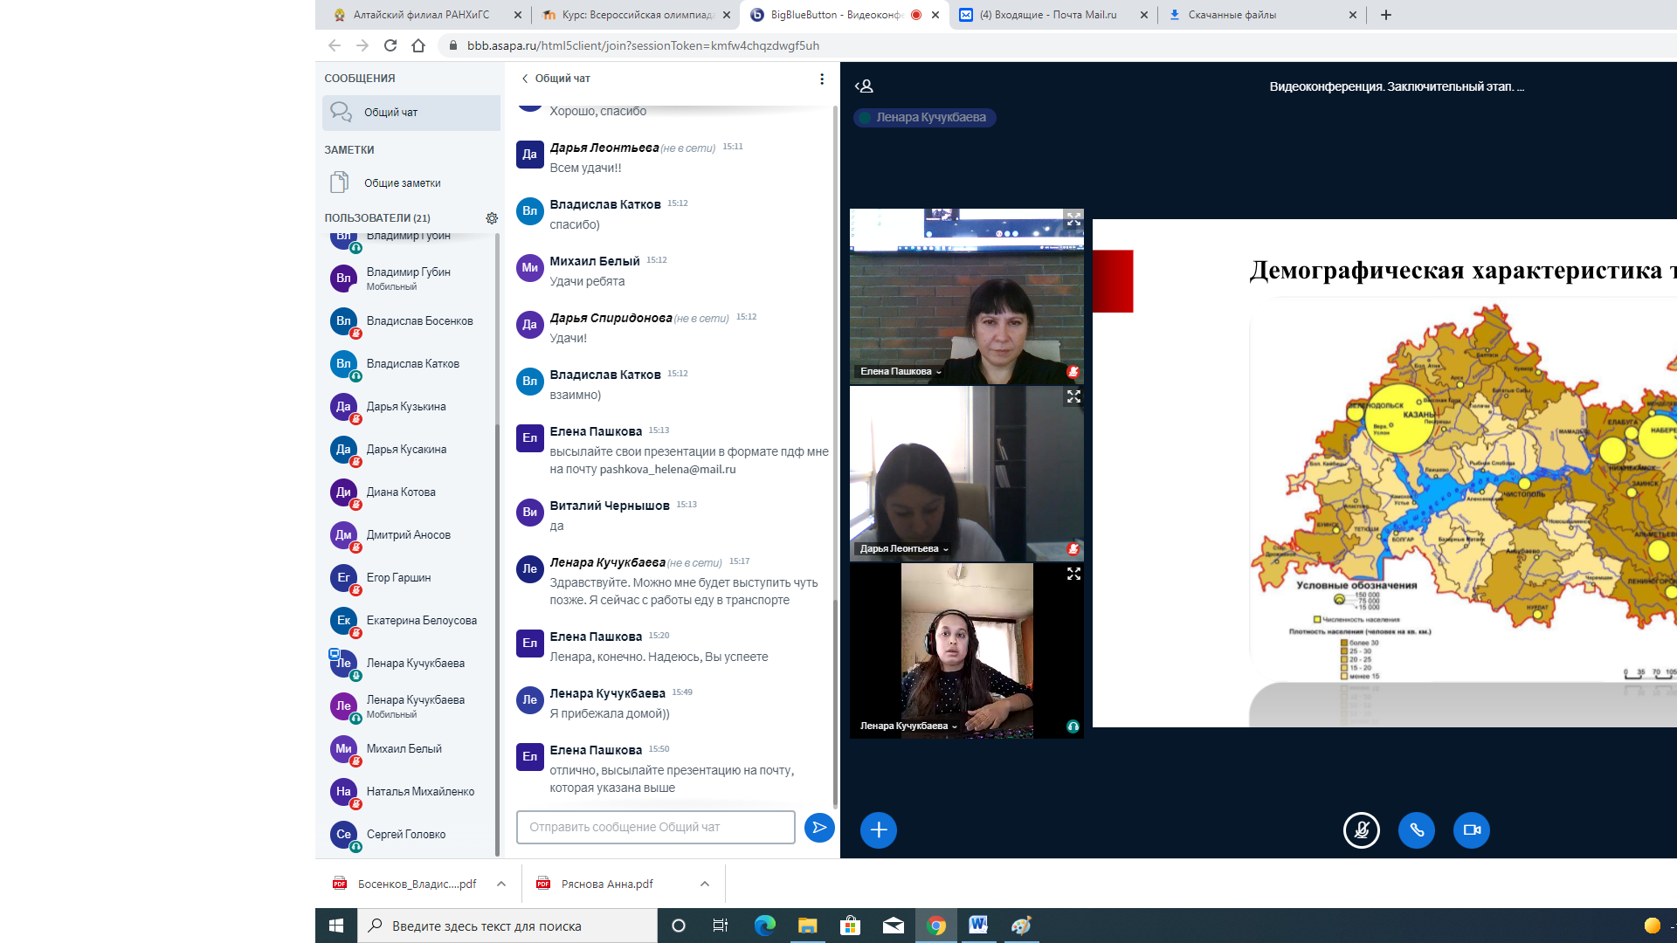The width and height of the screenshot is (1677, 943).
Task: Open Microsoft Store from taskbar
Action: pyautogui.click(x=850, y=926)
